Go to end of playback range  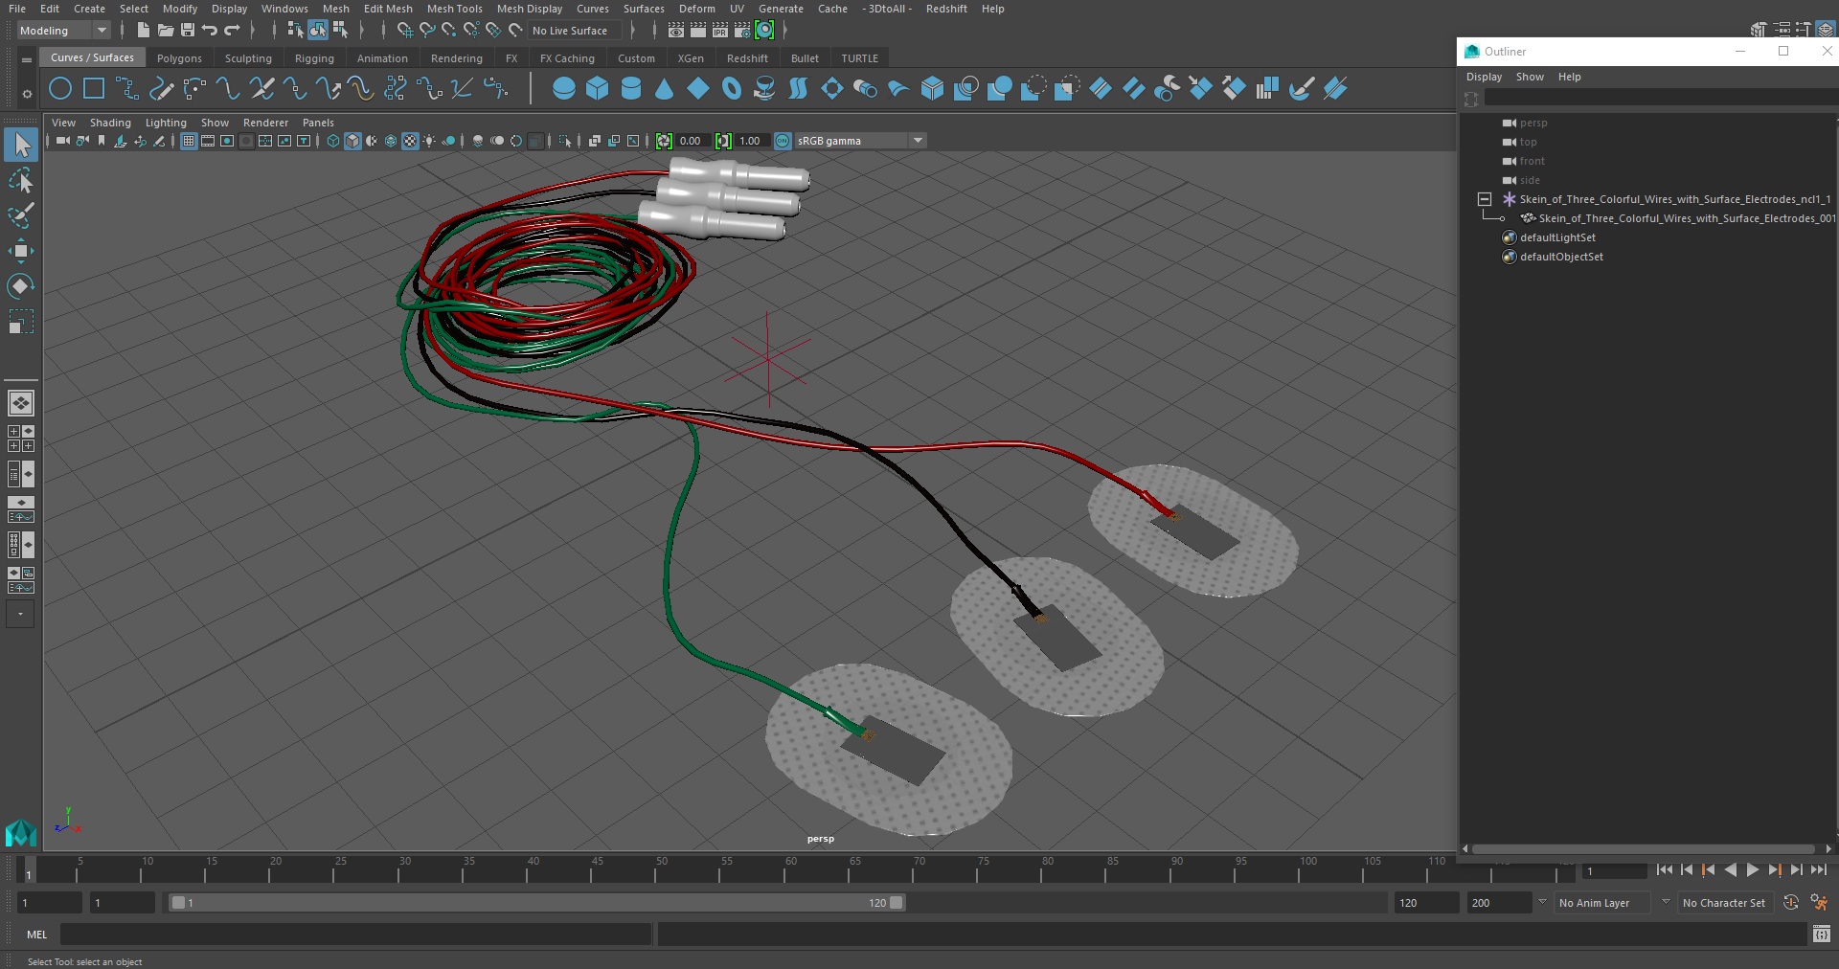tap(1819, 869)
